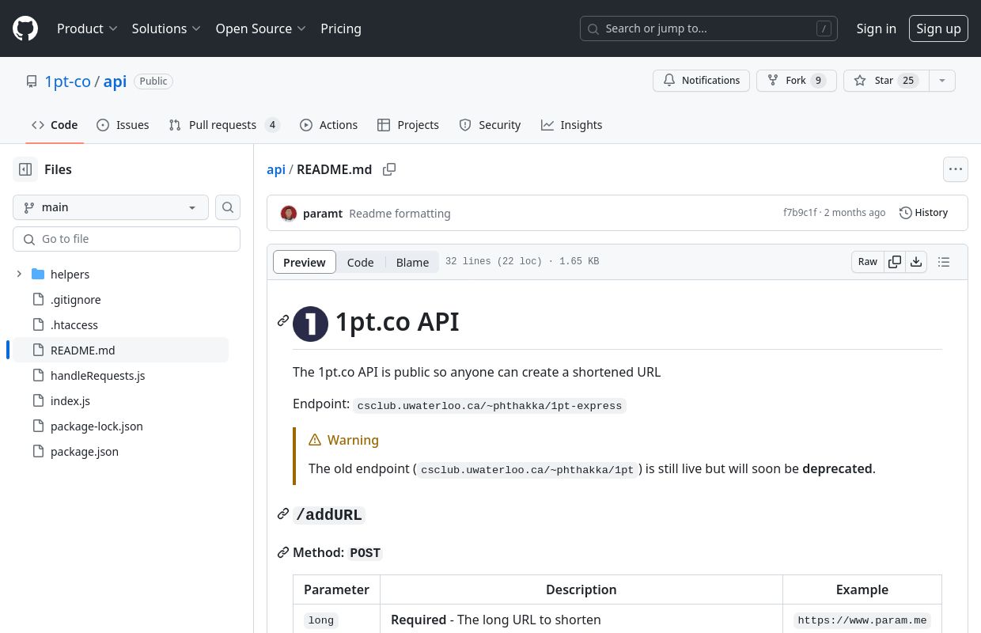Open the Raw file view
The height and width of the screenshot is (633, 981).
(868, 262)
